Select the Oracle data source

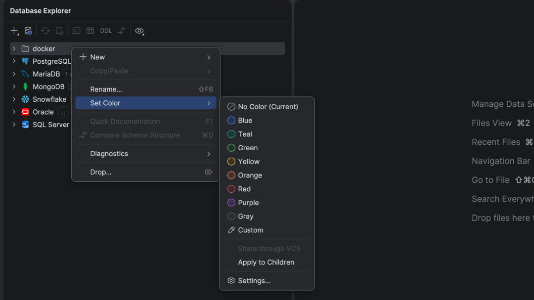43,112
